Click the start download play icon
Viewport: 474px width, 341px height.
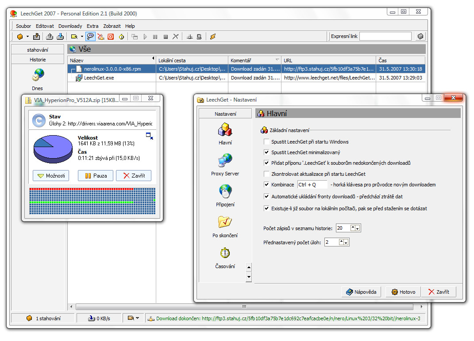145,37
